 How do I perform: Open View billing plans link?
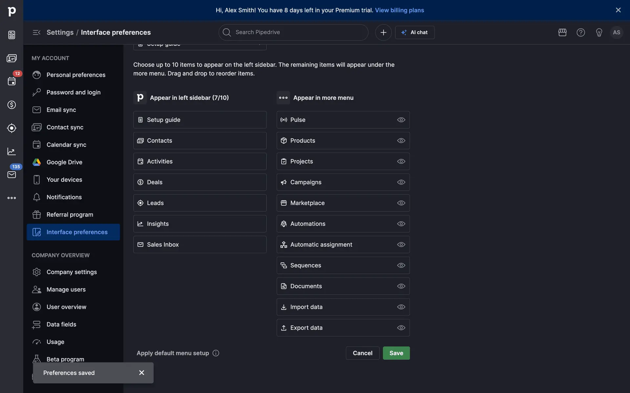tap(399, 10)
